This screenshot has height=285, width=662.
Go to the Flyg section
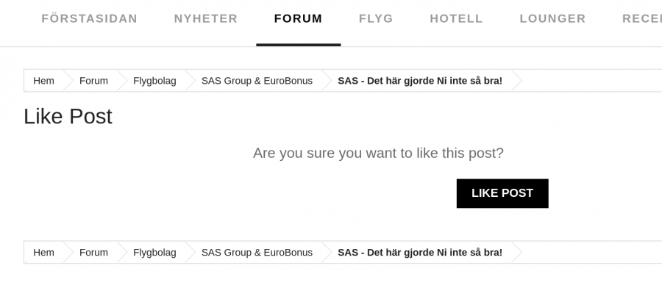[376, 19]
